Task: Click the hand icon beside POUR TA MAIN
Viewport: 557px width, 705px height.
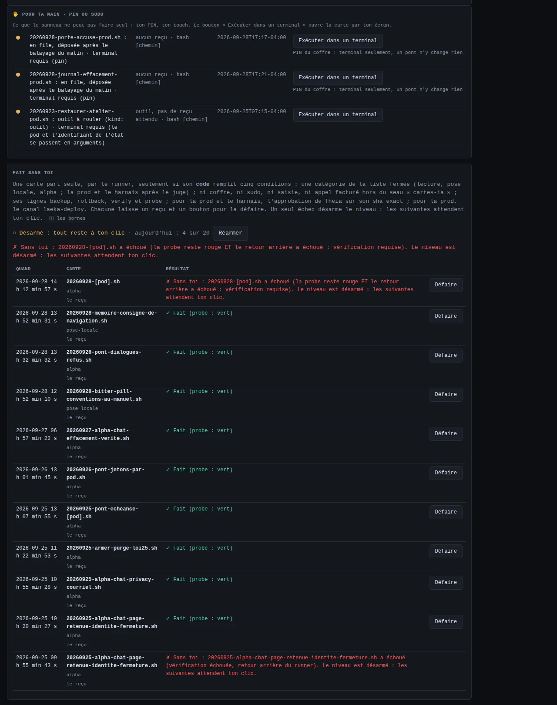Action: point(16,14)
